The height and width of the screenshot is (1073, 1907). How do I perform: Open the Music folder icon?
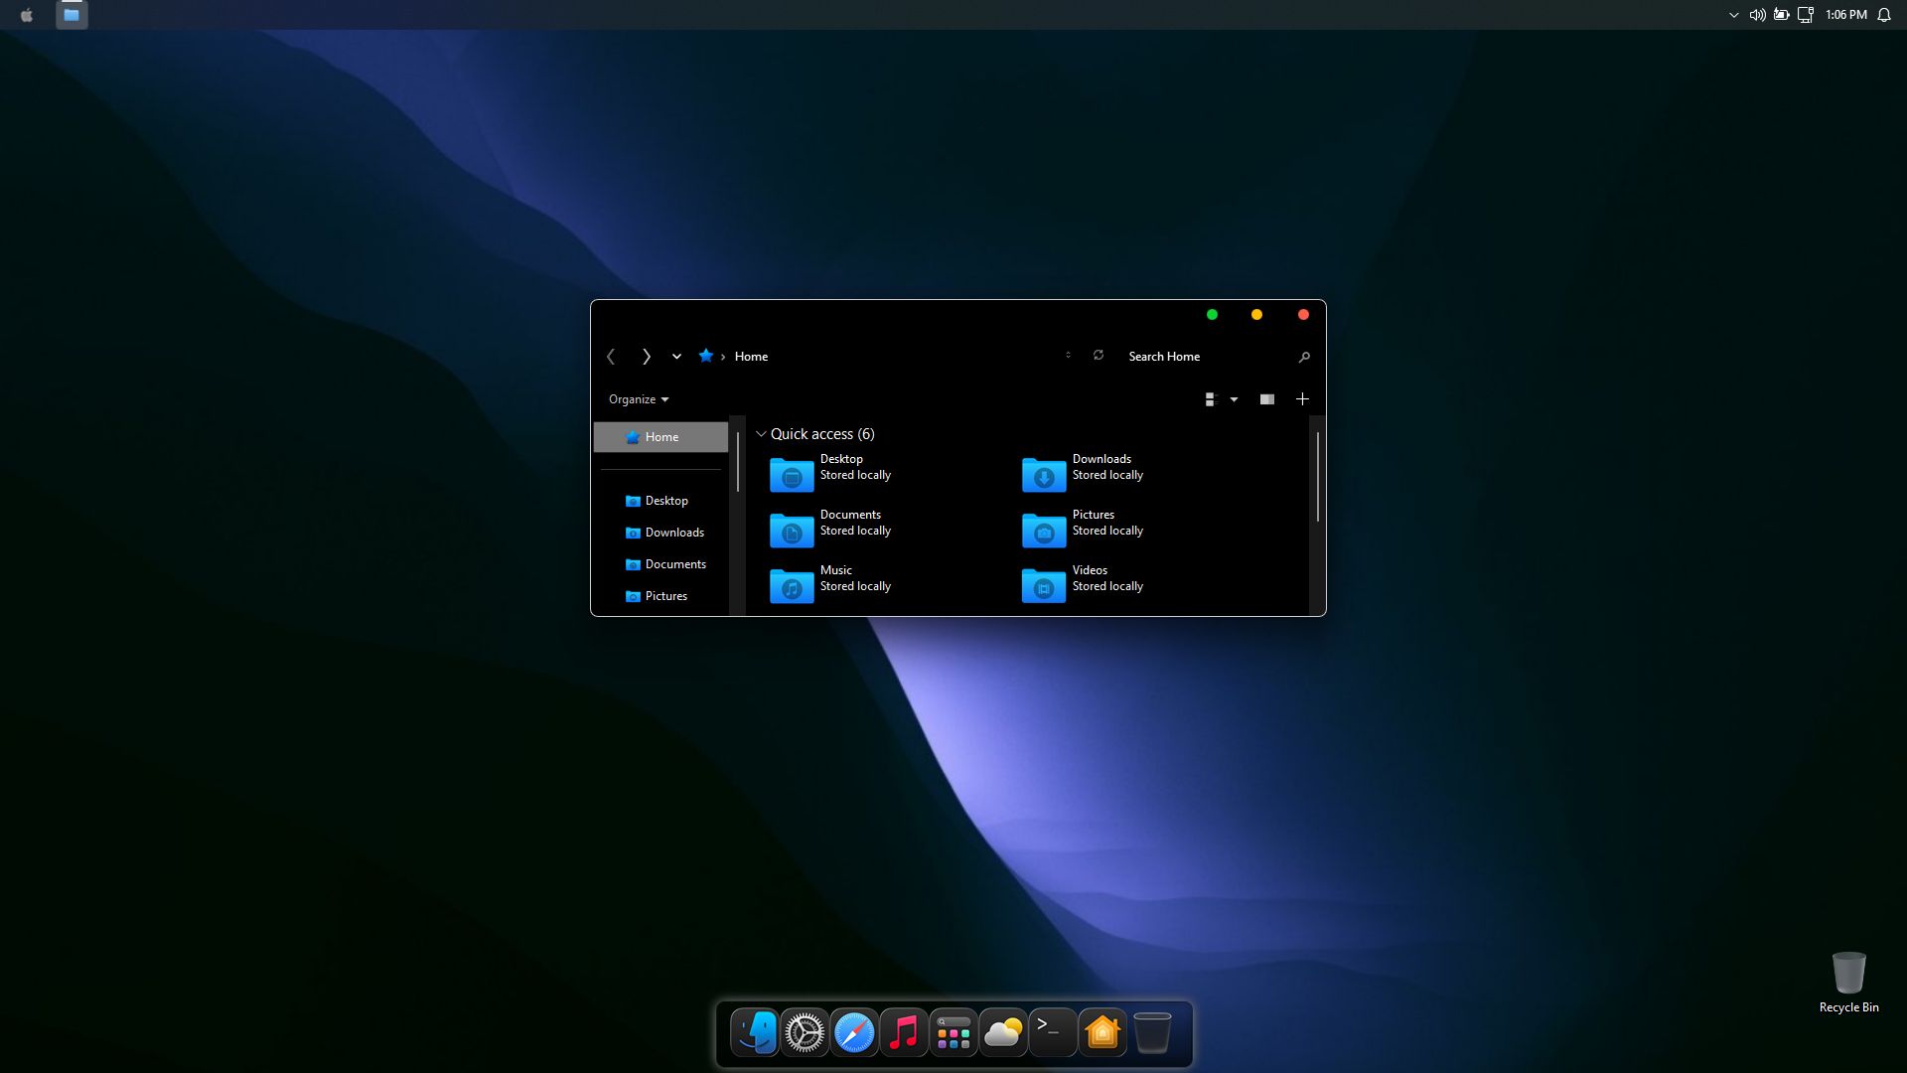tap(792, 586)
